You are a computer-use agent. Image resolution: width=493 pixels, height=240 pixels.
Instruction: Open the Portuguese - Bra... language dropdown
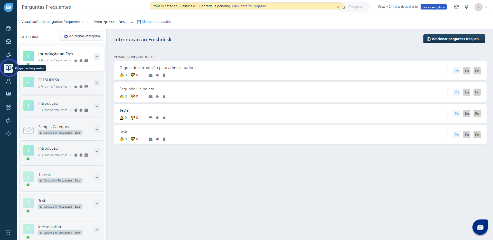(x=113, y=22)
